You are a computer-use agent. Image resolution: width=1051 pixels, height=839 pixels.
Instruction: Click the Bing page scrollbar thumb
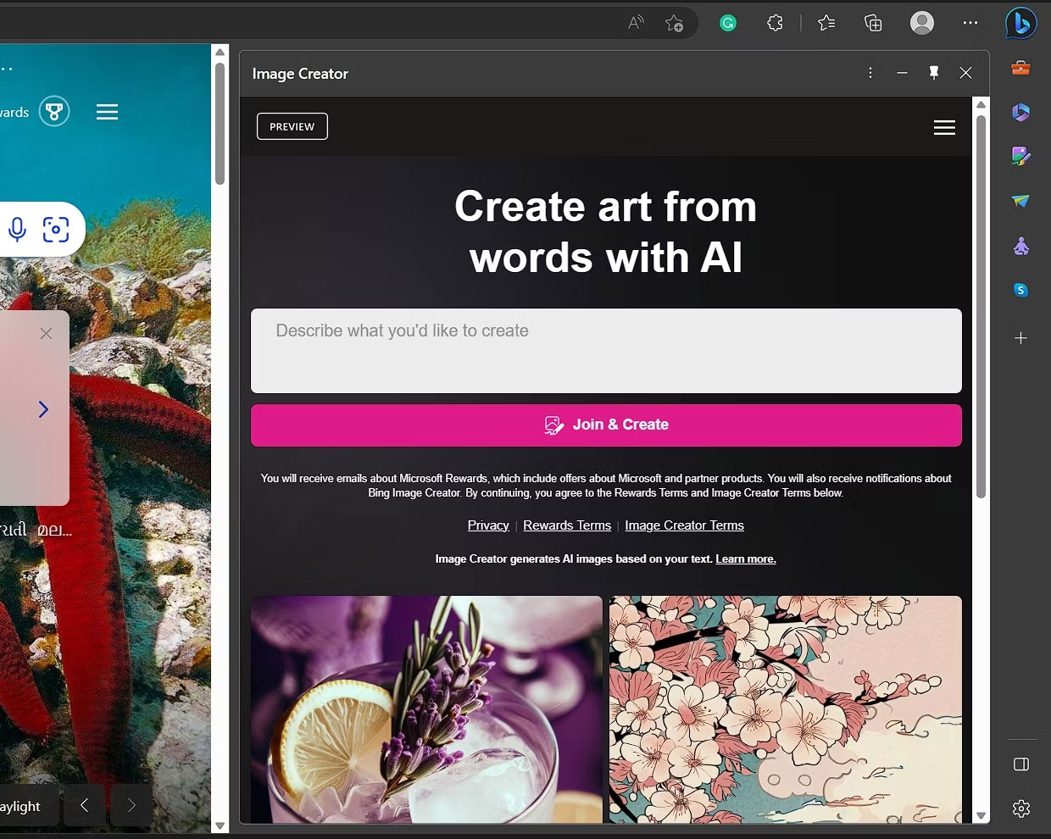click(x=220, y=123)
